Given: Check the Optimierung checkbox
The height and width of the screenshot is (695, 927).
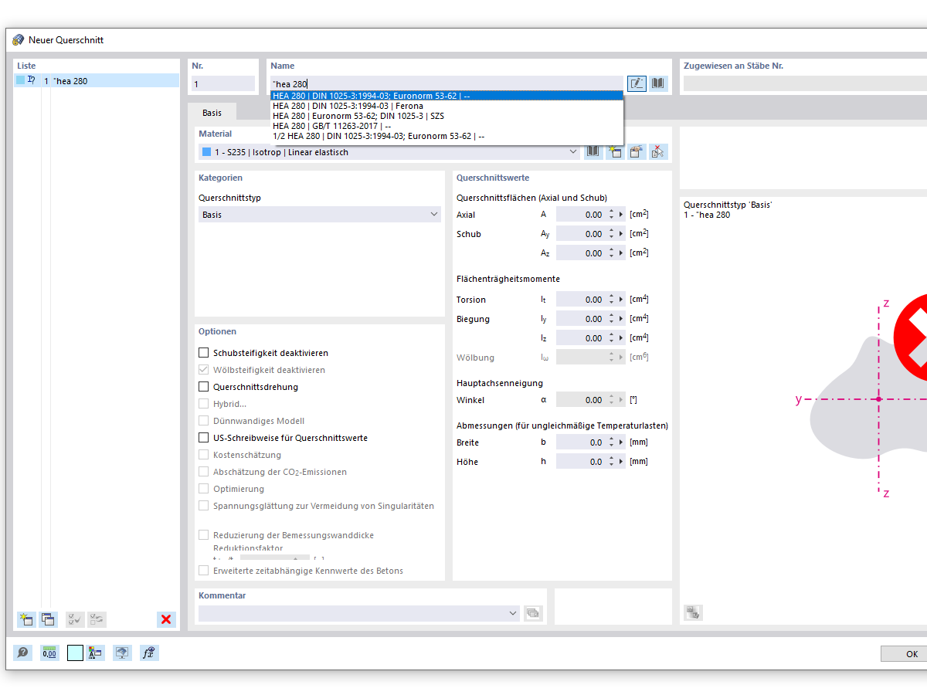Looking at the screenshot, I should tap(204, 489).
